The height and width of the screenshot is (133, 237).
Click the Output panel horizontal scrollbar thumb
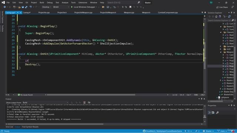pyautogui.click(x=55, y=124)
